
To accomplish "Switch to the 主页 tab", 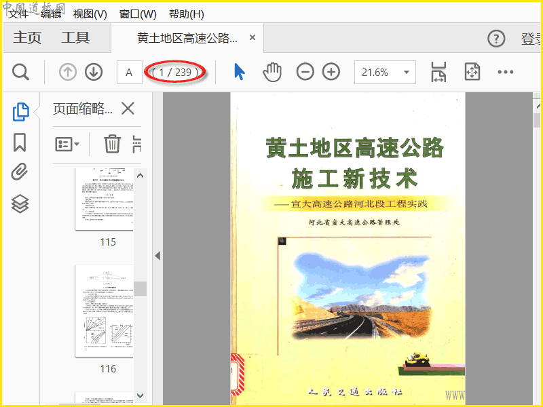I will tap(27, 37).
